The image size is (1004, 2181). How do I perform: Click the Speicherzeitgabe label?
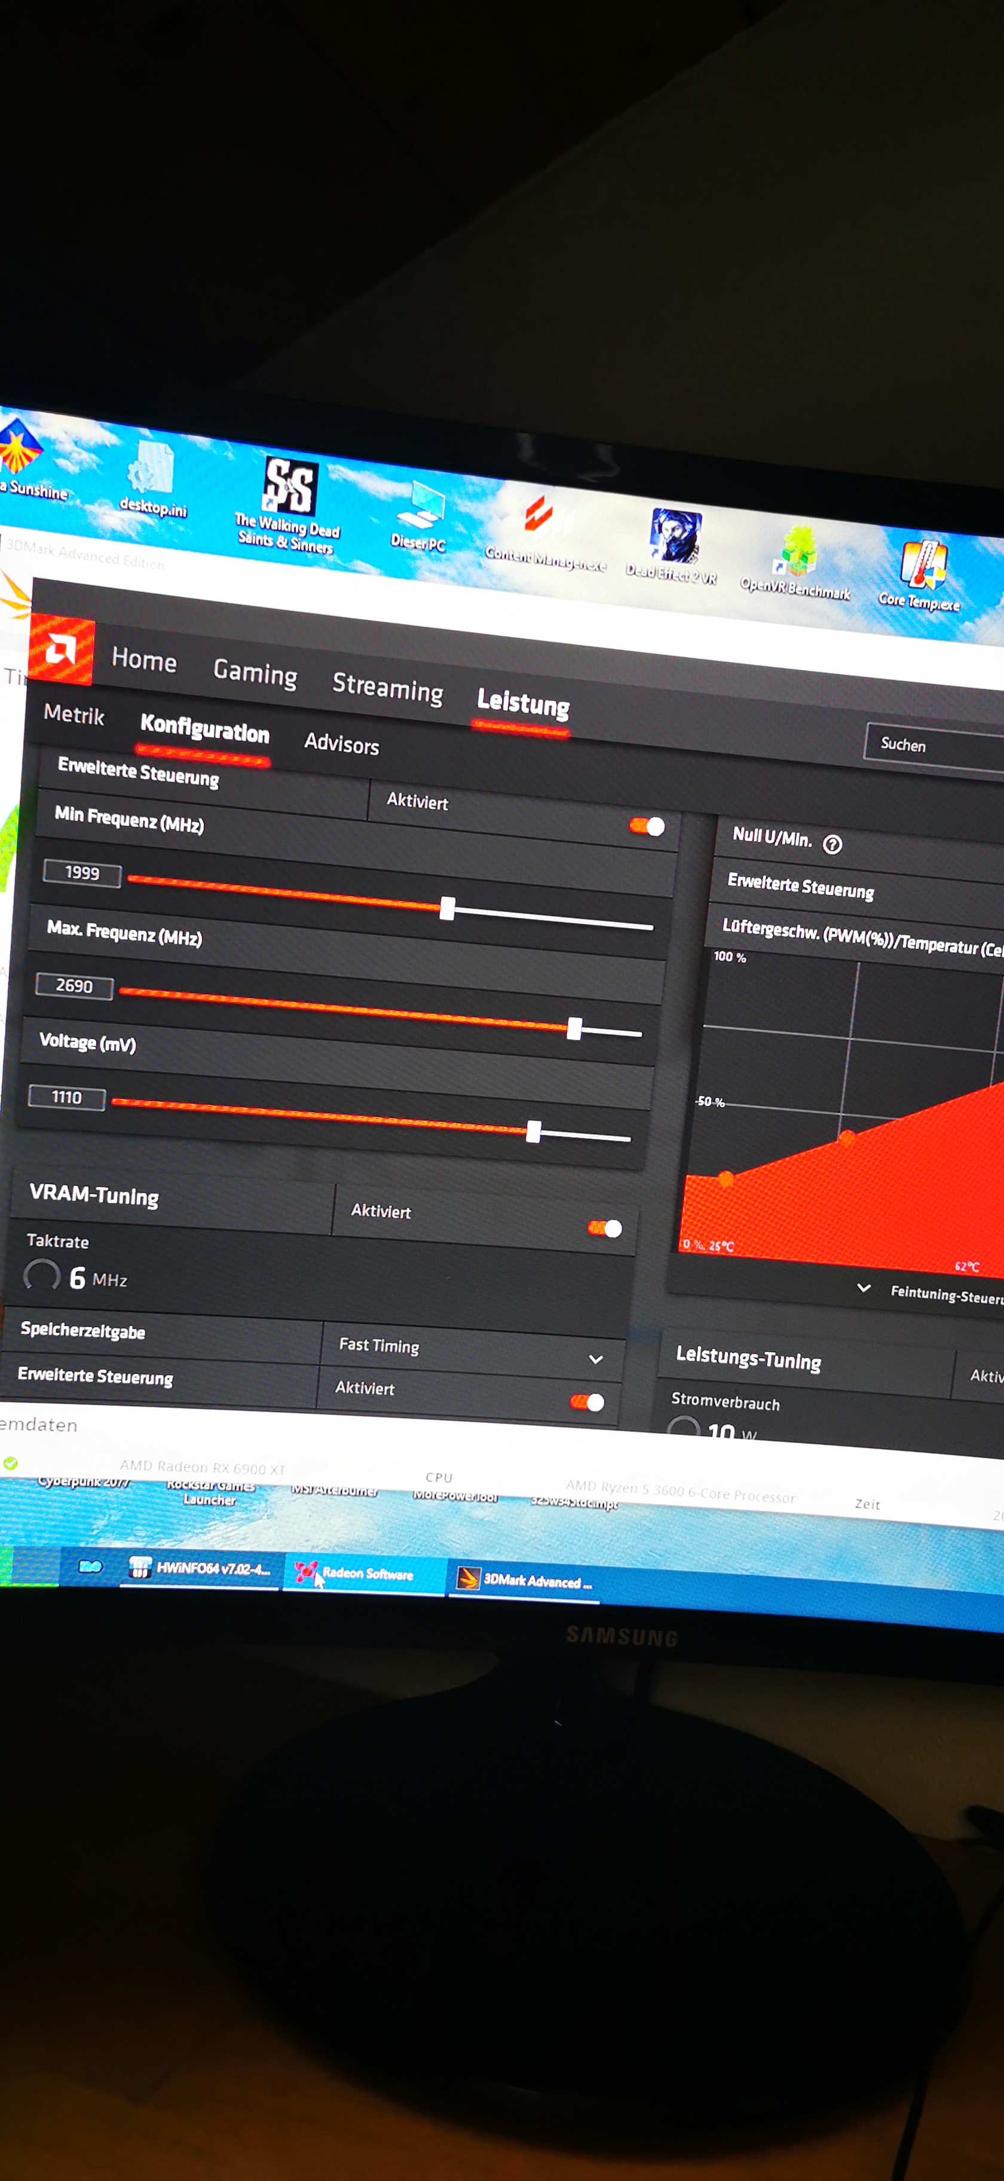pos(83,1330)
